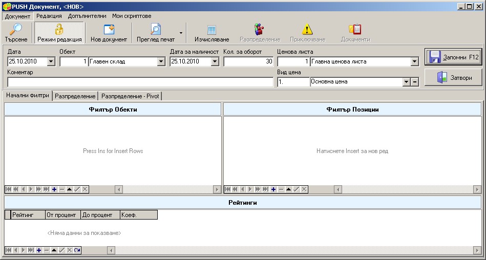Switch to the Разпределение tab

coord(75,96)
